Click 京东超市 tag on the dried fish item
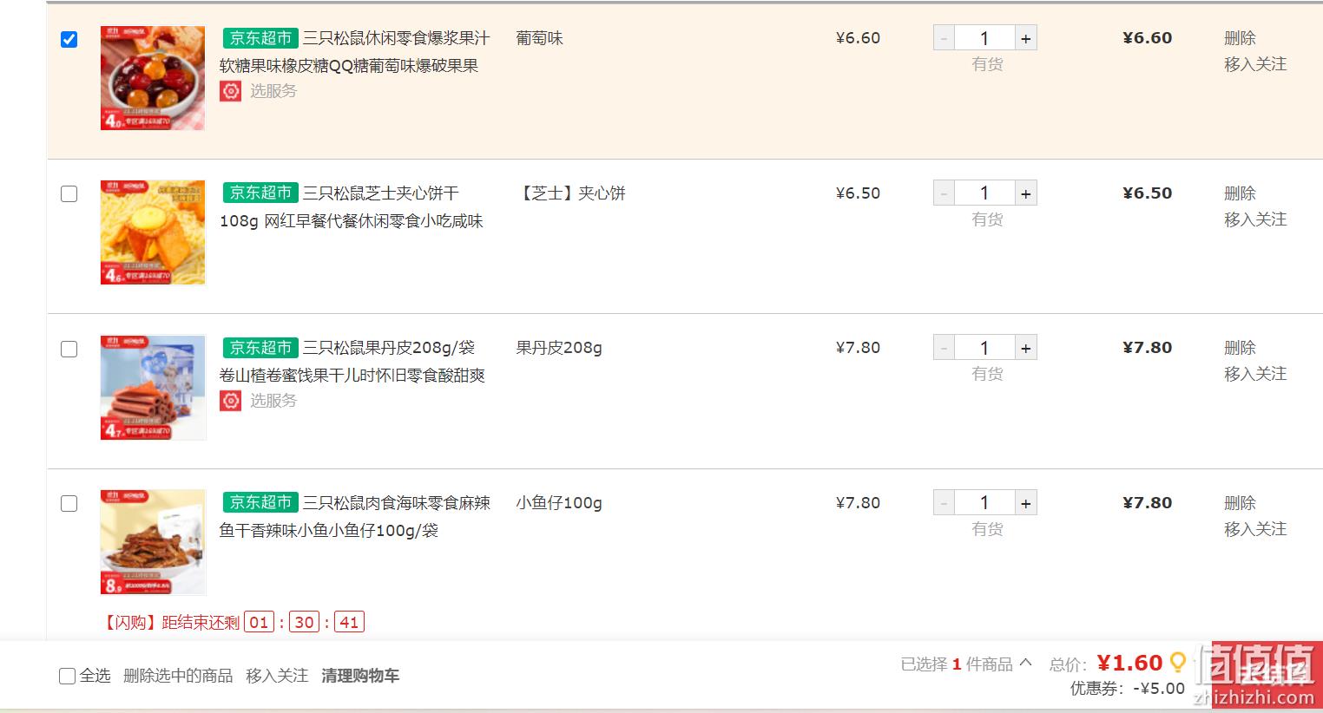 (260, 503)
